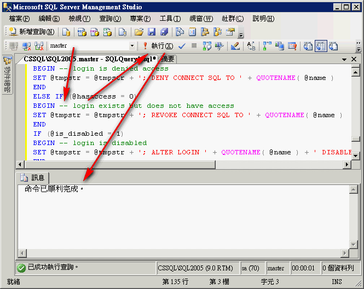This screenshot has height=289, width=364.
Task: Click the Change Connection icon
Action: (x=39, y=46)
